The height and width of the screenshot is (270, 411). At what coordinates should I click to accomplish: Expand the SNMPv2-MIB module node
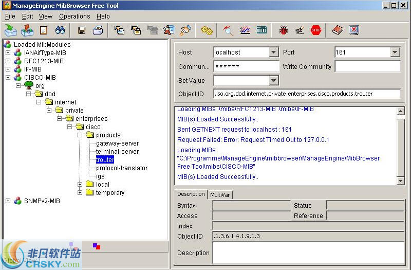(8, 201)
